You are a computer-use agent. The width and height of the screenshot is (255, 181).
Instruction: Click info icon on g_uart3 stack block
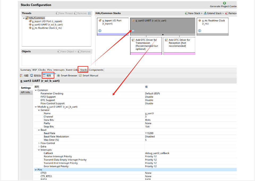(133, 31)
